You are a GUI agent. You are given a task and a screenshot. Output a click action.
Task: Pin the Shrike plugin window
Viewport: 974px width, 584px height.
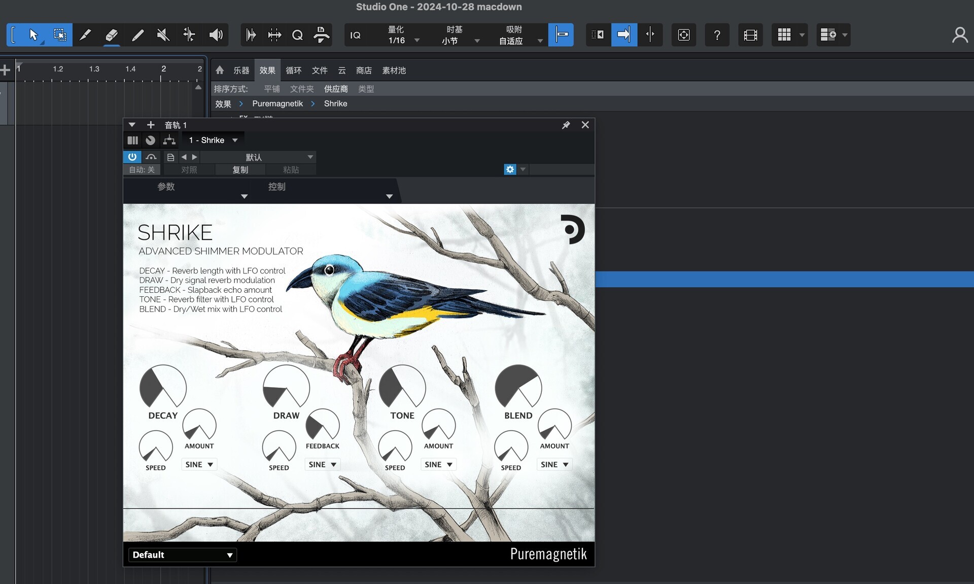click(566, 125)
